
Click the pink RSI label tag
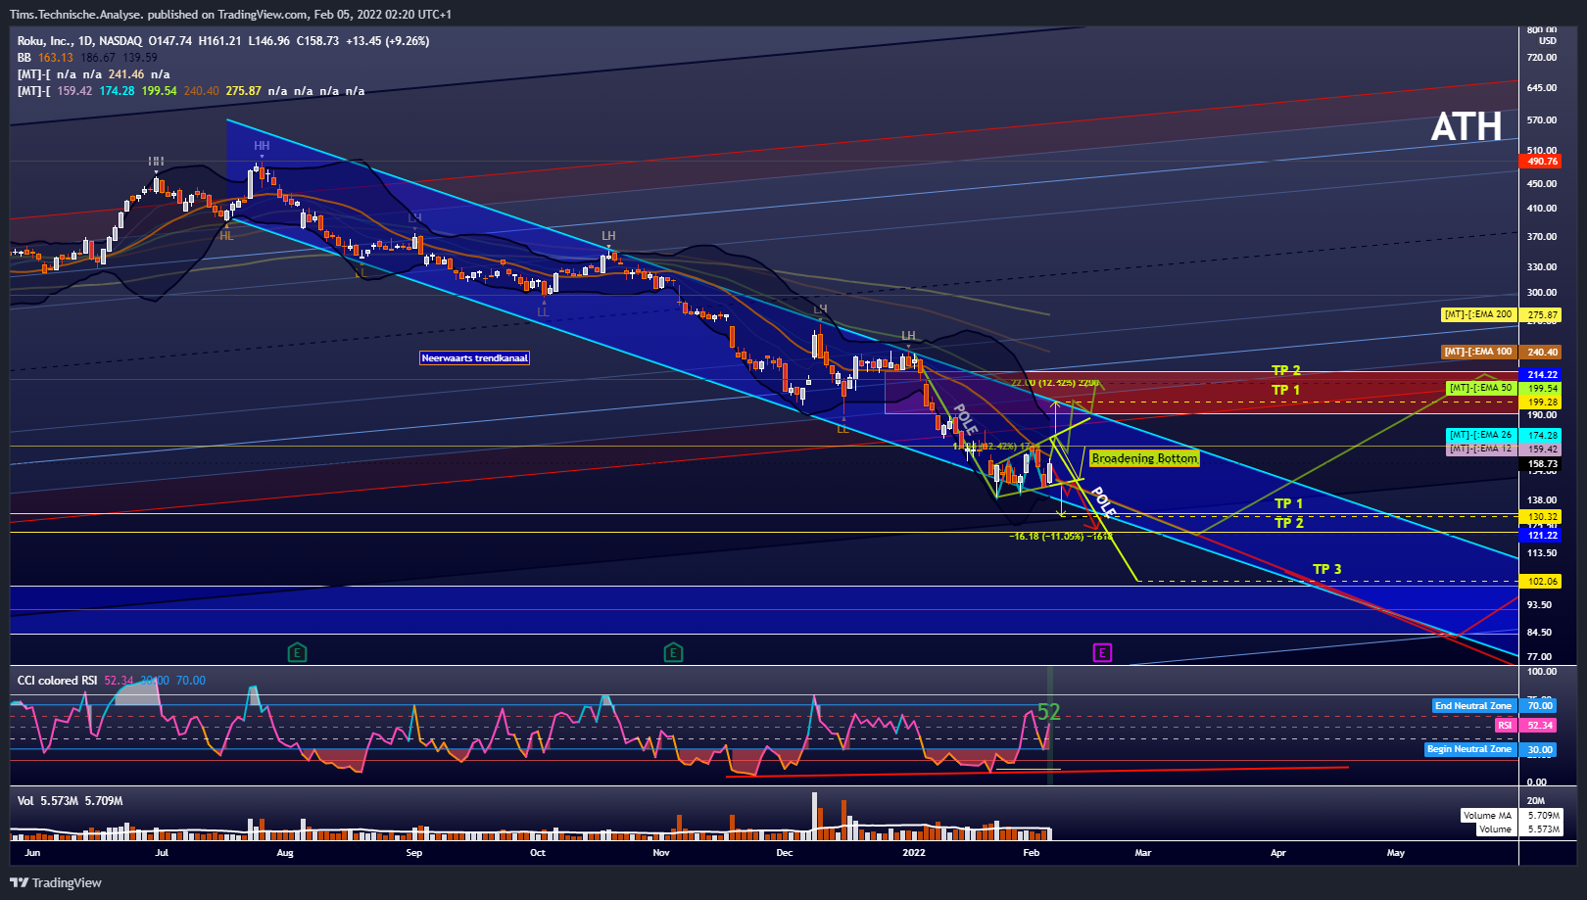[1505, 726]
